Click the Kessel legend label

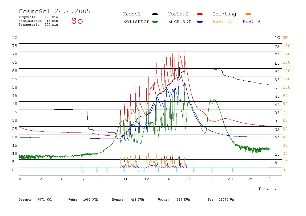click(x=132, y=14)
